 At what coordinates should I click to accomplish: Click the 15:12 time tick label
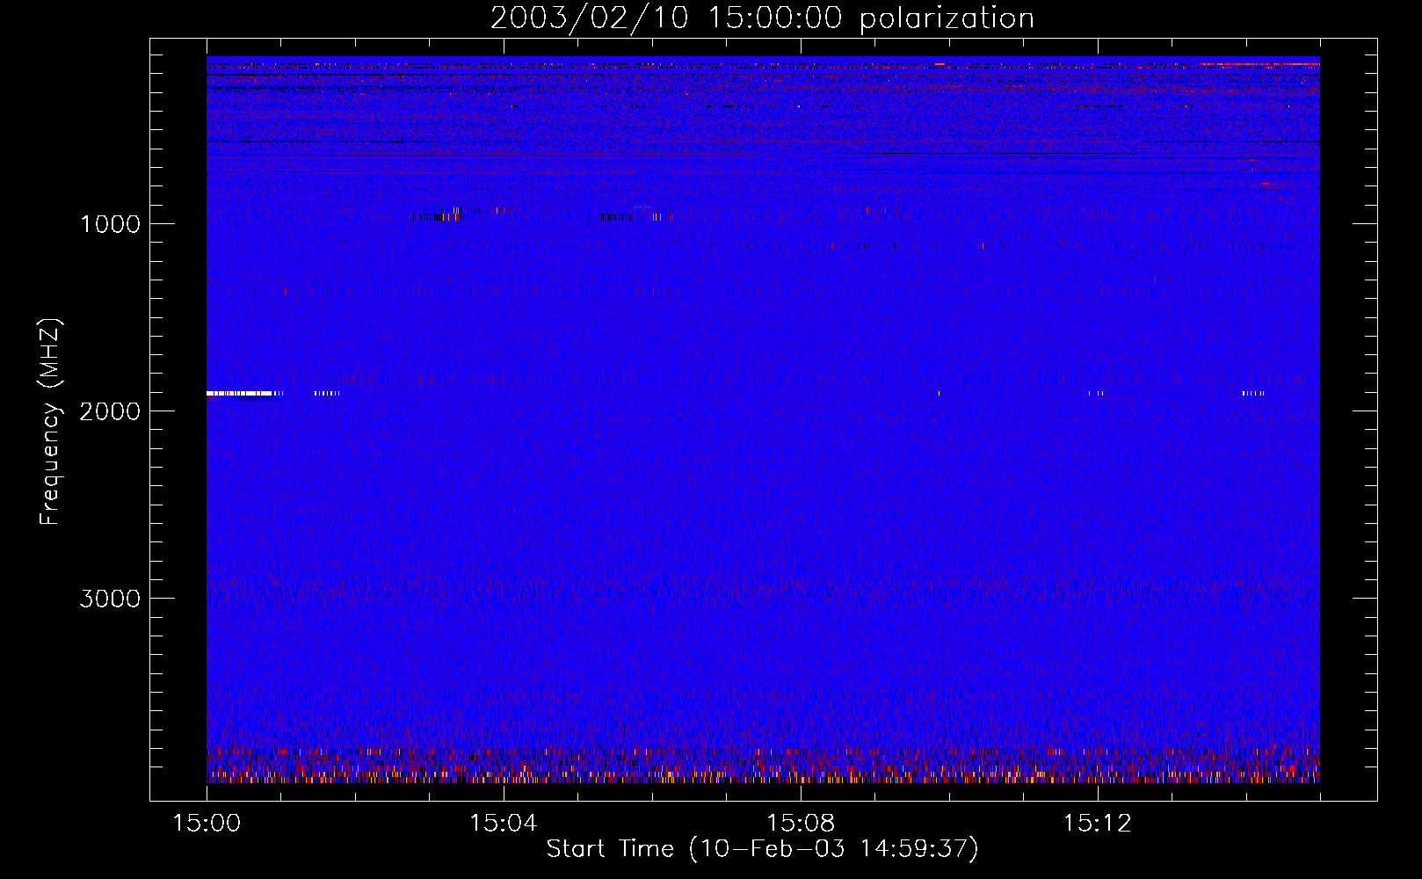click(1098, 824)
